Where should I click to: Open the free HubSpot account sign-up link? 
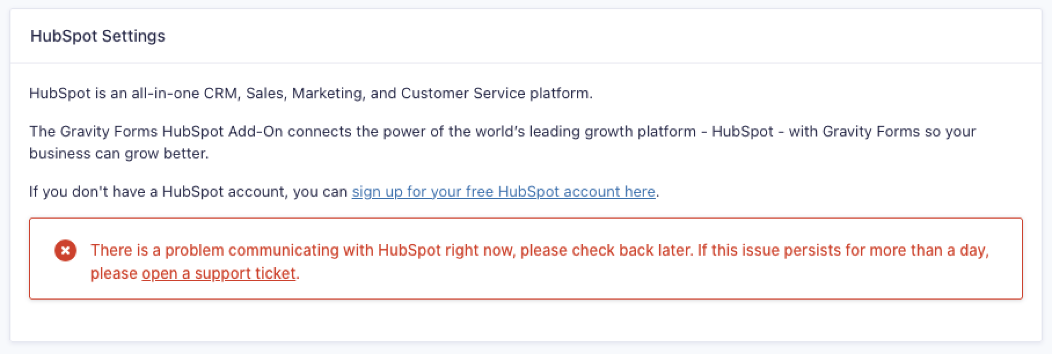pyautogui.click(x=503, y=191)
